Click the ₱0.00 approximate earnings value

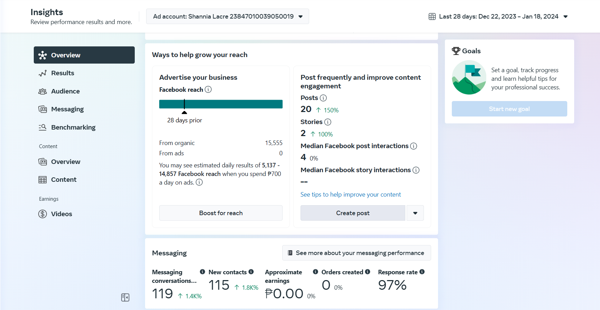click(x=284, y=294)
